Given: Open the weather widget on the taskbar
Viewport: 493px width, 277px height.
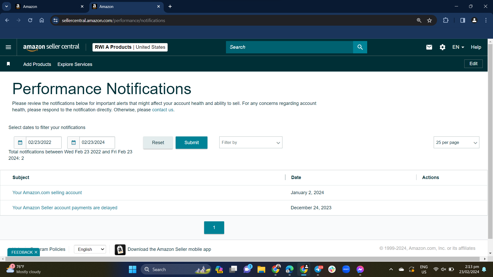Looking at the screenshot, I should pyautogui.click(x=24, y=269).
